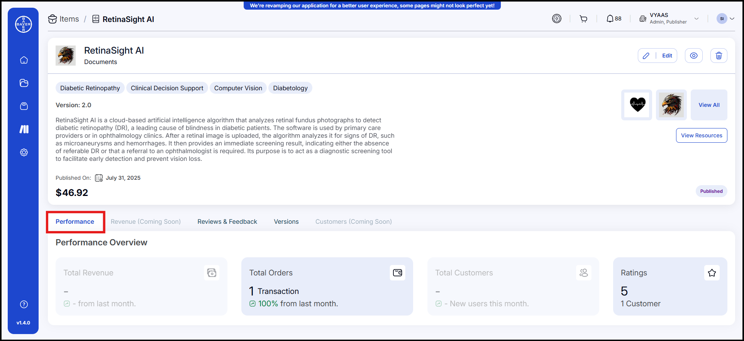Image resolution: width=744 pixels, height=341 pixels.
Task: Open the shopping cart icon
Action: 583,19
